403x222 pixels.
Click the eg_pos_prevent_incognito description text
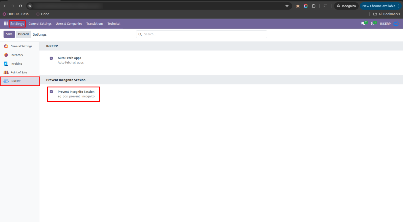click(76, 96)
